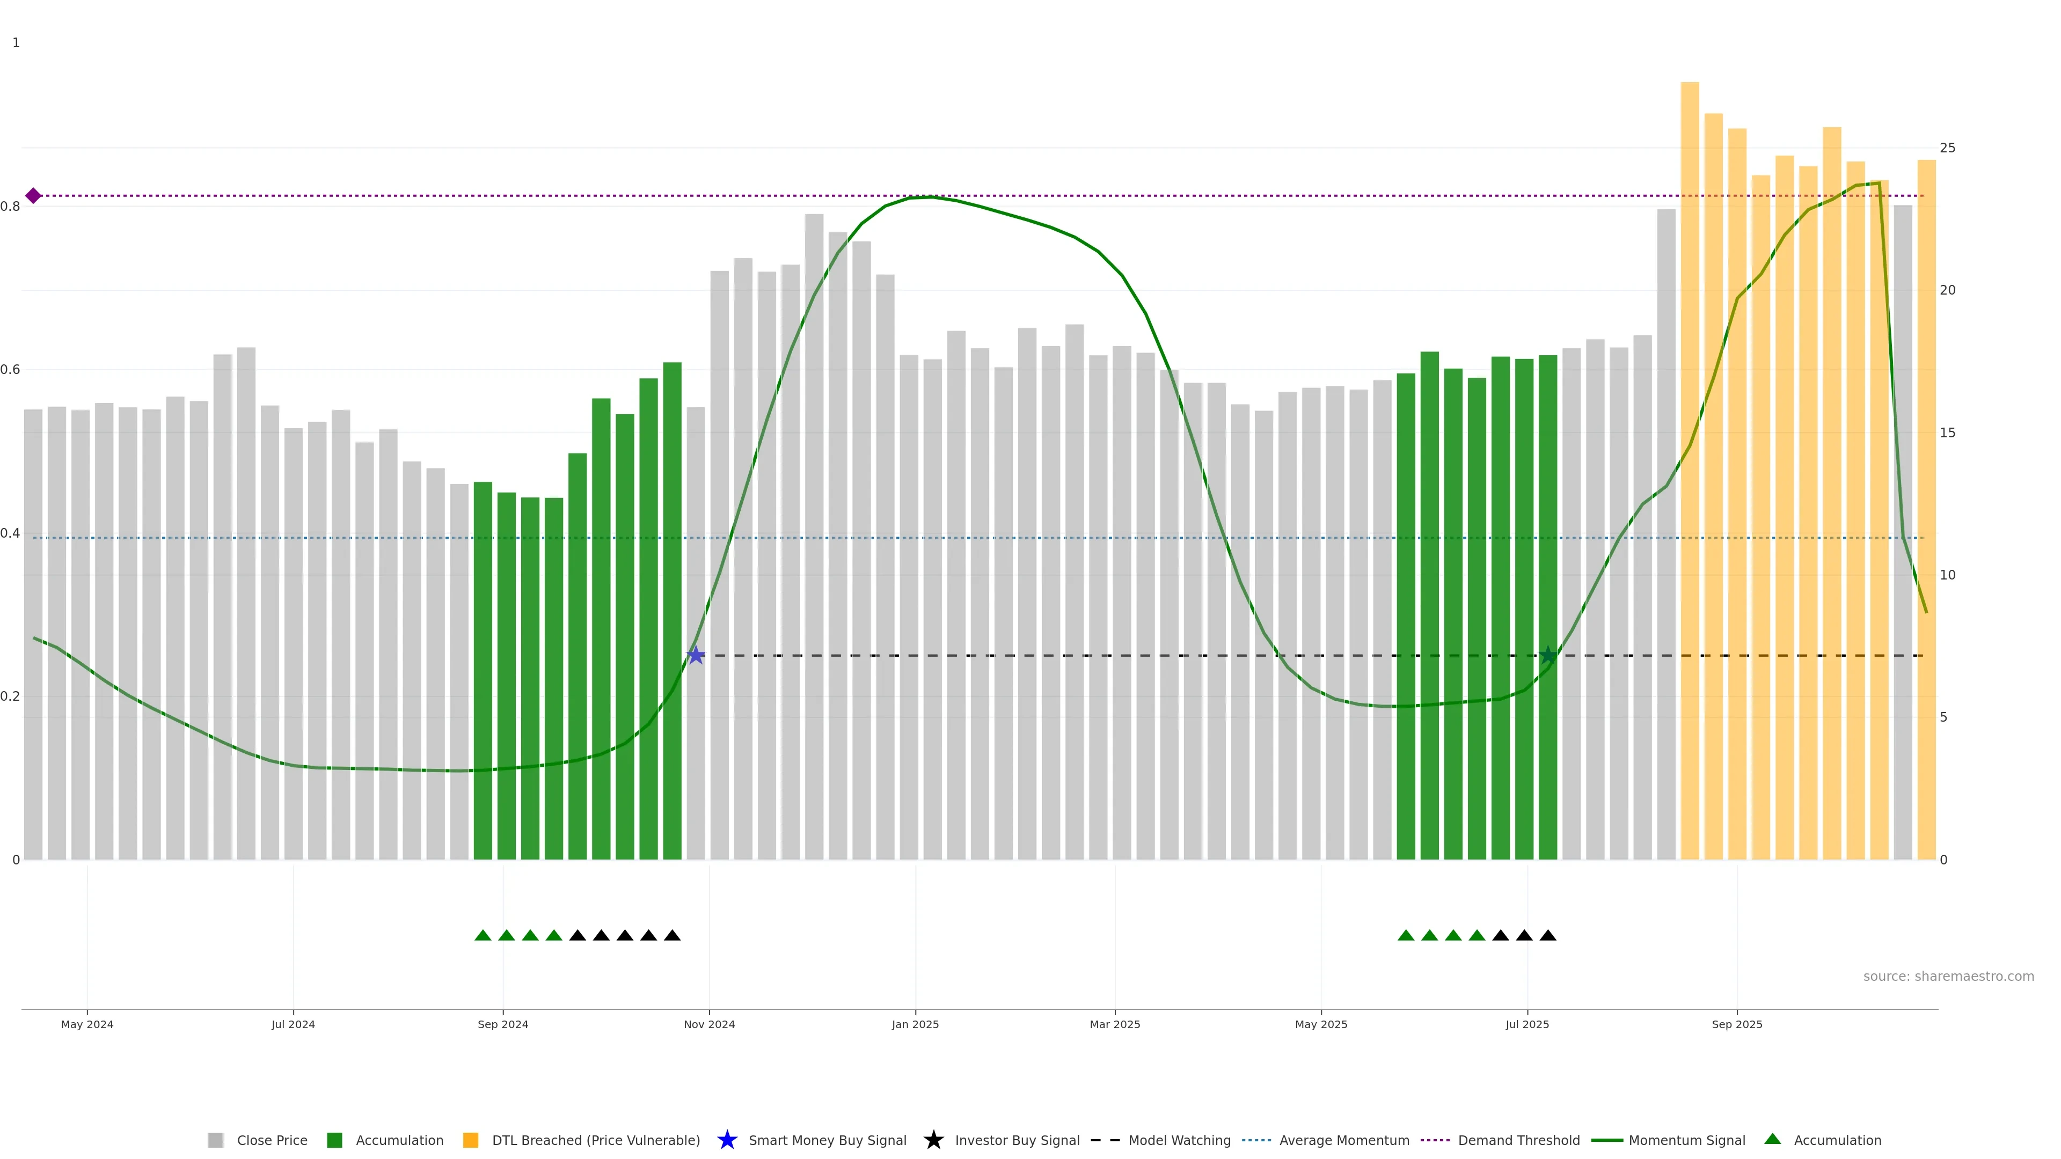Image resolution: width=2061 pixels, height=1159 pixels.
Task: Click the Jan 2025 axis label
Action: [x=915, y=1025]
